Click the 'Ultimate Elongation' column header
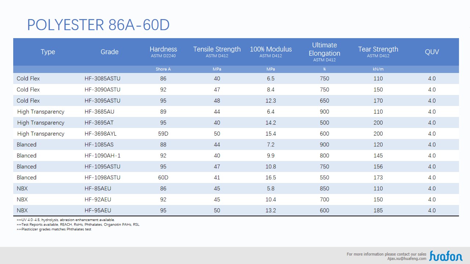The width and height of the screenshot is (470, 264). point(324,49)
